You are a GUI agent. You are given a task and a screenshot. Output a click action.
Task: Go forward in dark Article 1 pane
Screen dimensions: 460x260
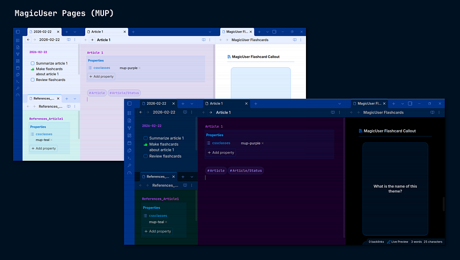[211, 112]
